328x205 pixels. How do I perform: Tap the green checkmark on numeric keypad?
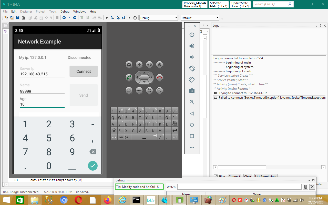pos(93,166)
